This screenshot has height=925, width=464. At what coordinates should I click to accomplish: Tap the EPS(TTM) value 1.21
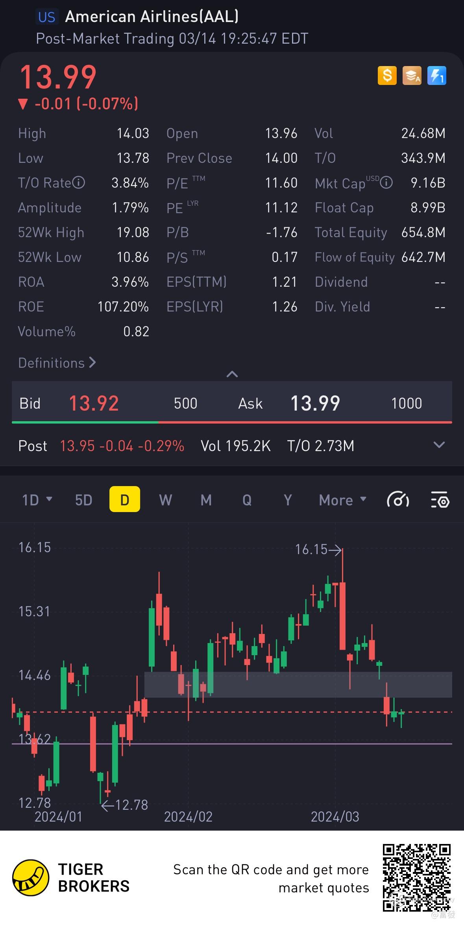point(285,282)
